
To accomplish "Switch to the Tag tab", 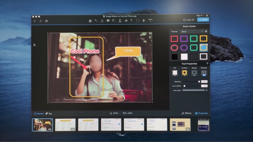I will tap(48, 114).
